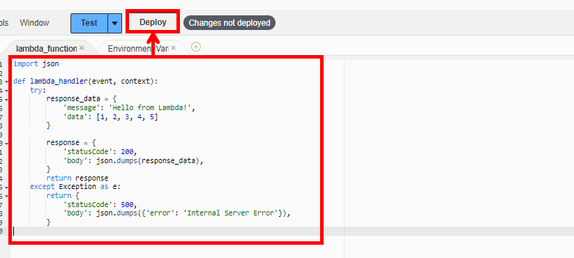
Task: Click the 'return response' line
Action: [x=77, y=178]
